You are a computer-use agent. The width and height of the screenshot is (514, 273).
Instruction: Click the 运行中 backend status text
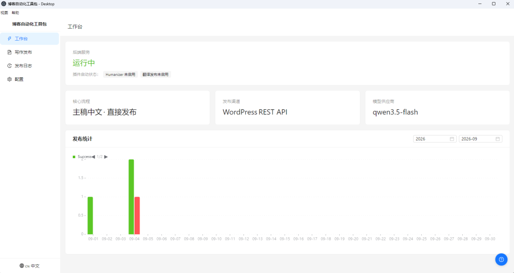[84, 63]
